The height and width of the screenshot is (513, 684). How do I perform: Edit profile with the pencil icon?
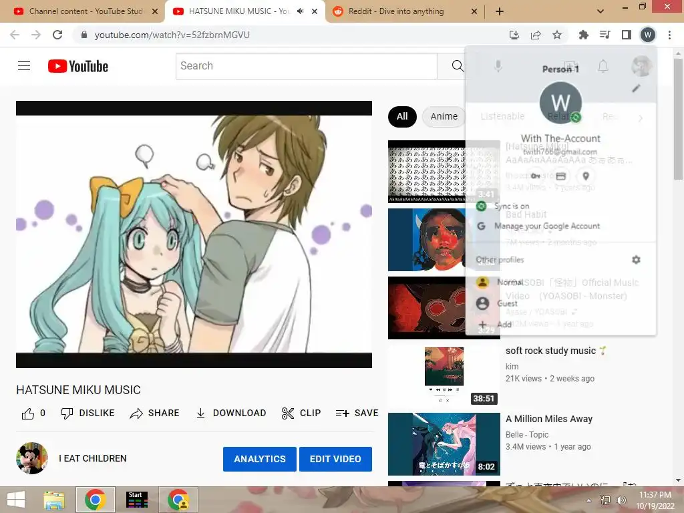pyautogui.click(x=636, y=89)
